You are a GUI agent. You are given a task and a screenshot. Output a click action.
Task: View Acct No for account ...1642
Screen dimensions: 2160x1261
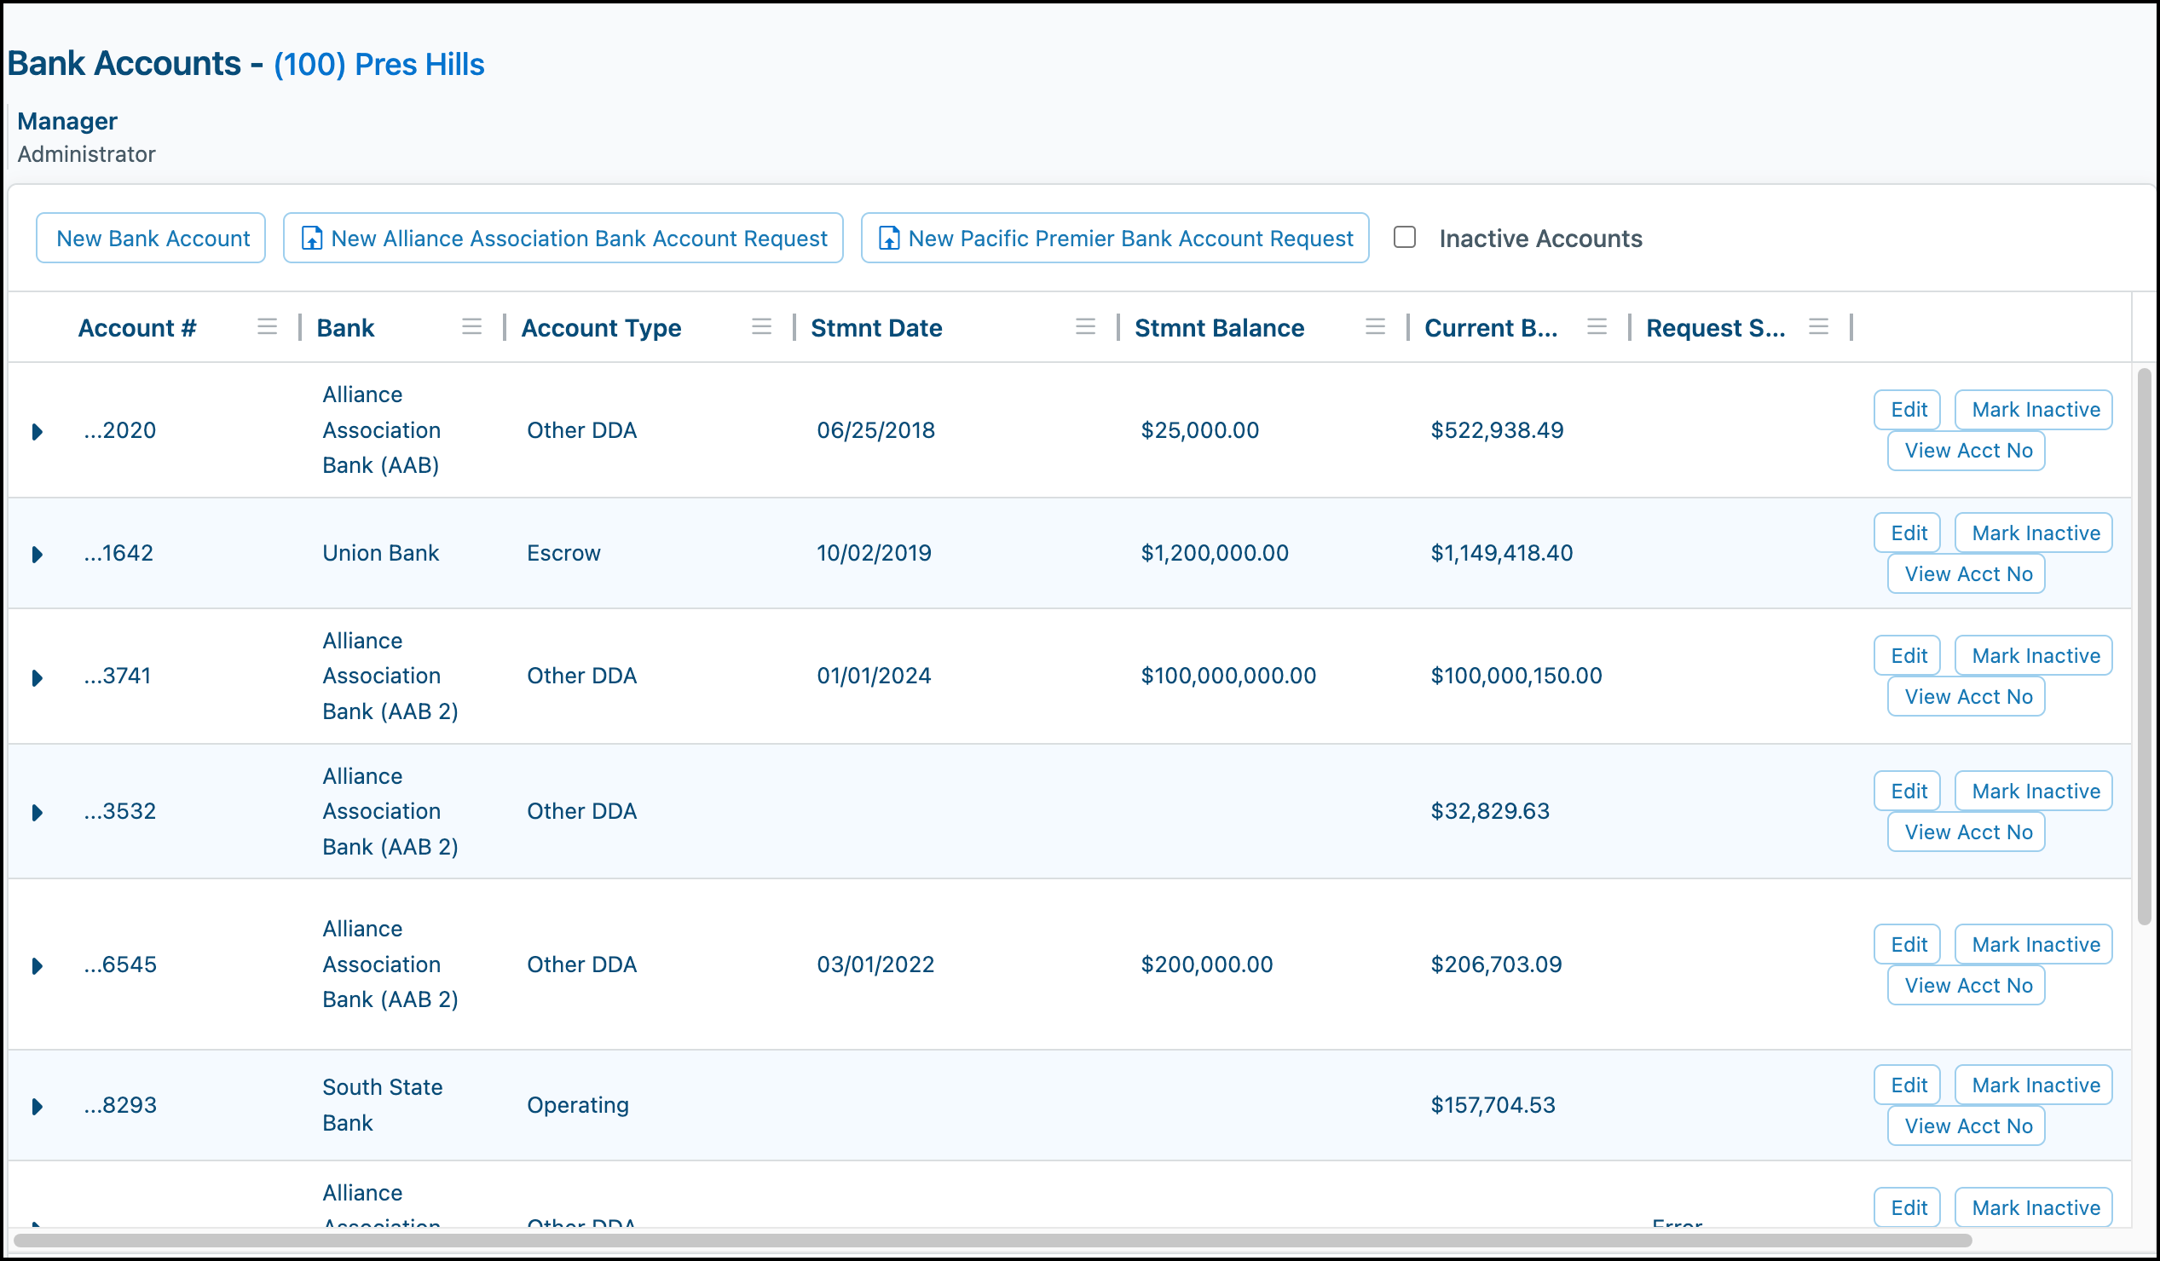point(1967,574)
